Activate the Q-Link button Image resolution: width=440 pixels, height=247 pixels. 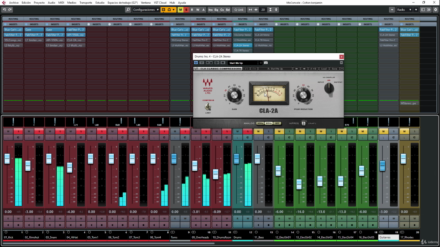click(x=239, y=10)
